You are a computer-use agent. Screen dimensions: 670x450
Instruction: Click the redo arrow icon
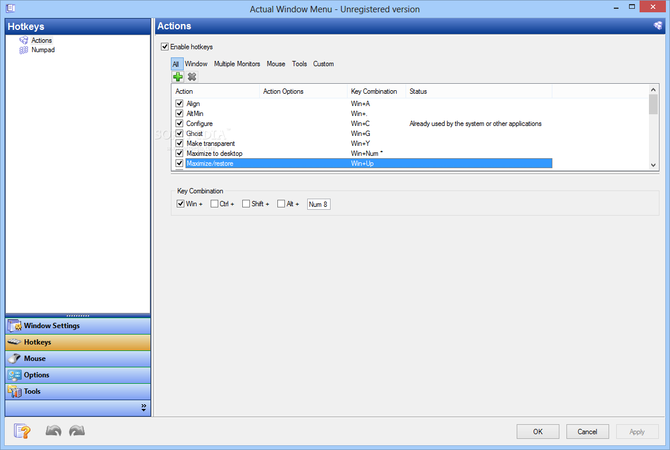[77, 431]
